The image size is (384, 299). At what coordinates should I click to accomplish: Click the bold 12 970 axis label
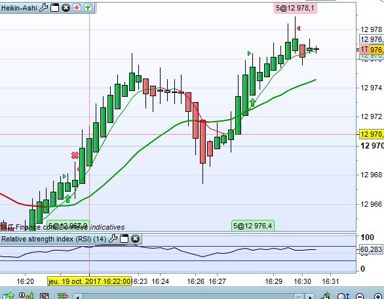click(372, 146)
